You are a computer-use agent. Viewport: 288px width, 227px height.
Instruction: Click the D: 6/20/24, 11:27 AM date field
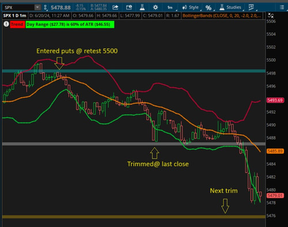(50, 16)
